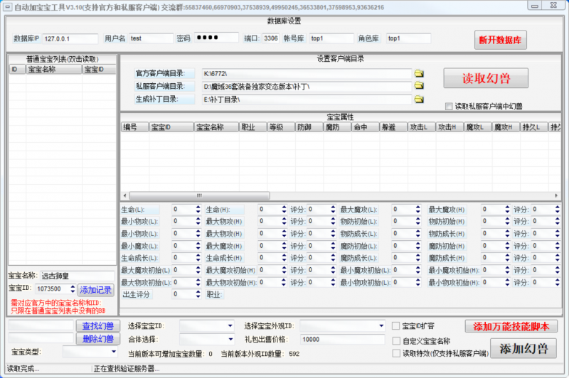569x378 pixels.
Task: Adjust the 最大魔攻初始(H) stepper
Action: [x=284, y=271]
